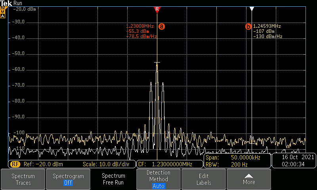
Task: Click the 02:00:34 time display
Action: click(293, 164)
